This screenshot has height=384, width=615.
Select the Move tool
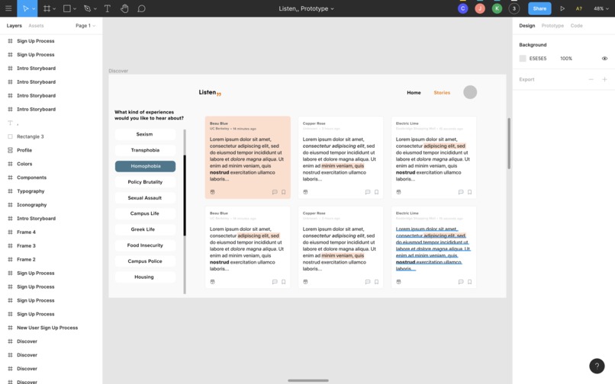pyautogui.click(x=25, y=8)
